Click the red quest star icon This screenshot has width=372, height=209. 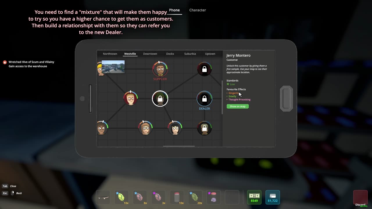coord(5,62)
